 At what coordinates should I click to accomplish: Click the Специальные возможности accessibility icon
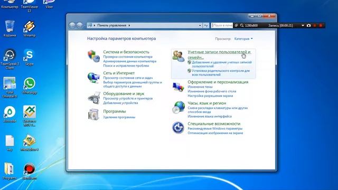point(178,128)
